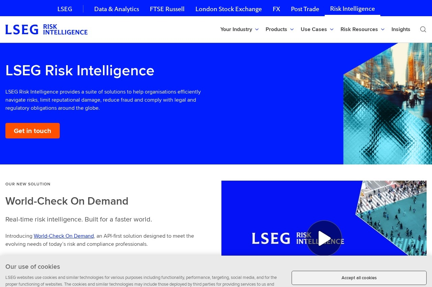
Task: Click the LSEG Risk Intelligence hero heading
Action: point(80,71)
